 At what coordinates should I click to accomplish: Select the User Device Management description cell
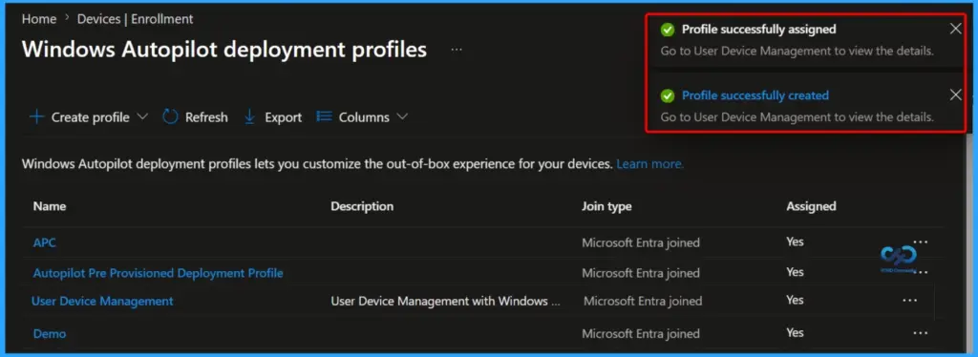tap(445, 301)
